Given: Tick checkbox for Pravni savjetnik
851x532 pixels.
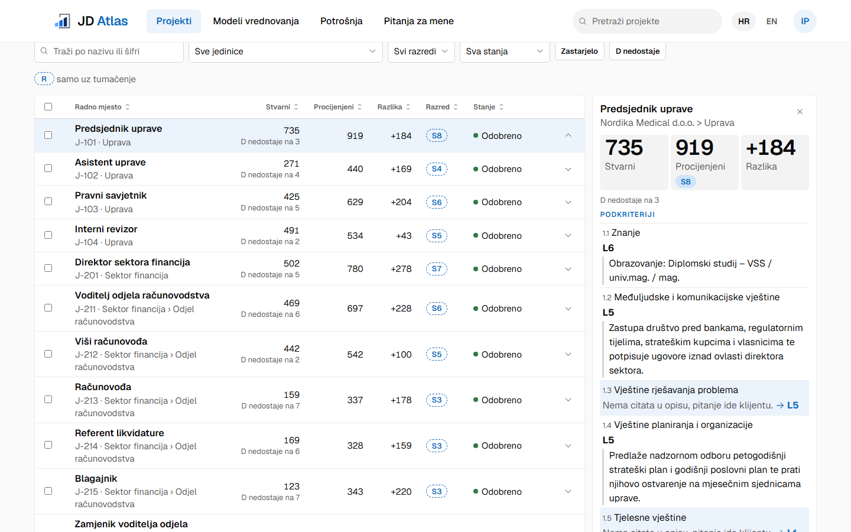Looking at the screenshot, I should 48,202.
